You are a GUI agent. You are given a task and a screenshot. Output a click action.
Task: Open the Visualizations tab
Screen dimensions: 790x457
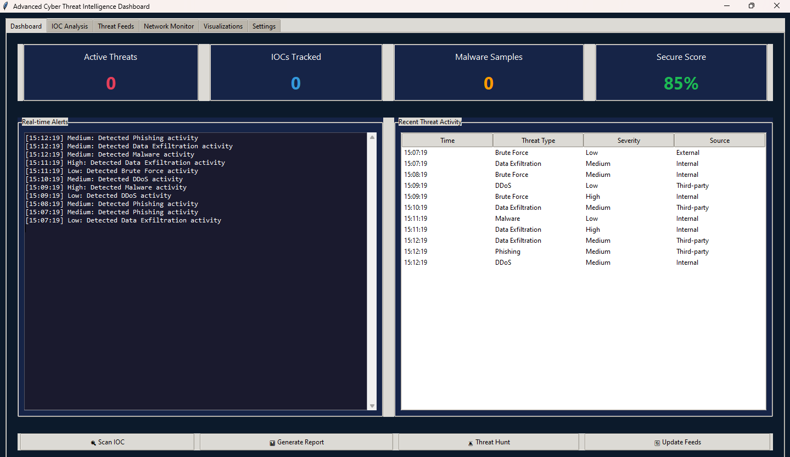(x=223, y=26)
